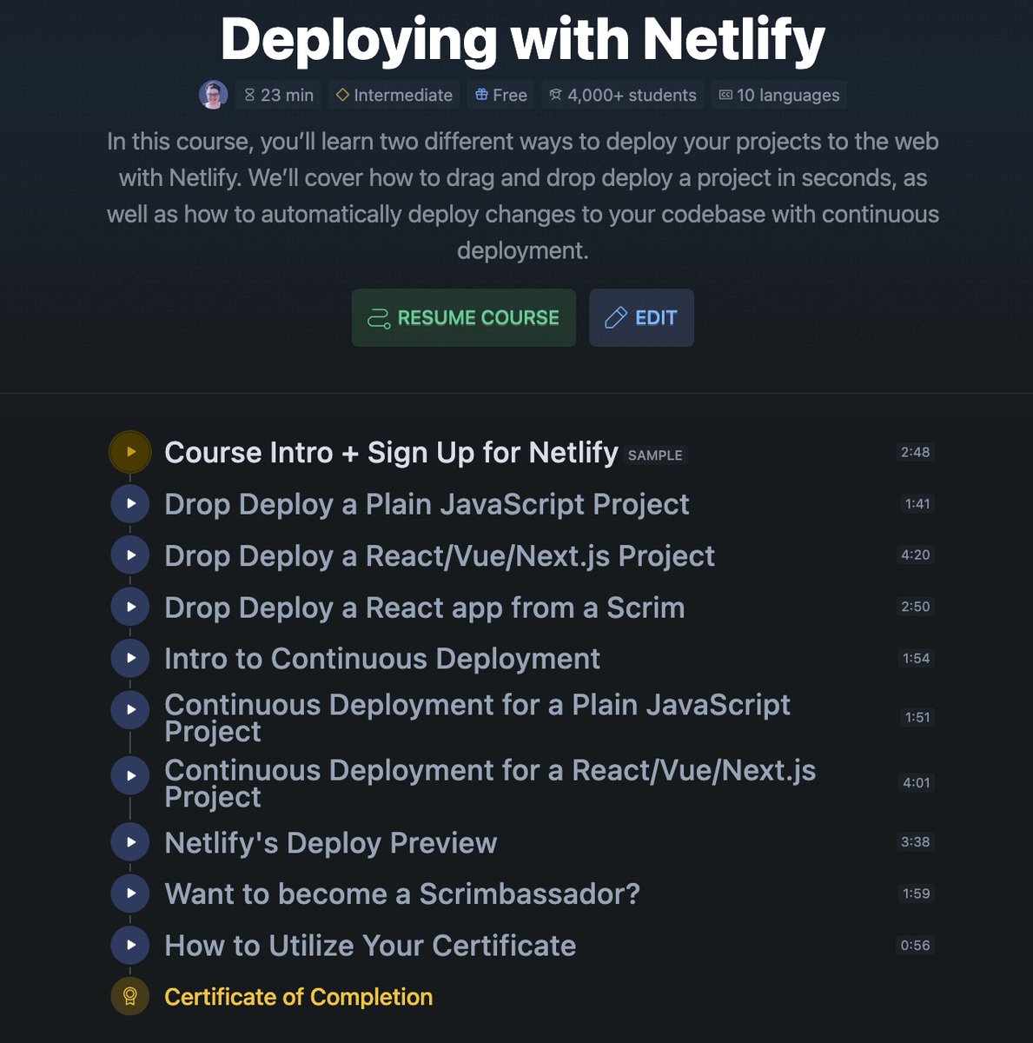Click the 4,000+ students tag
The height and width of the screenshot is (1043, 1033).
(x=622, y=95)
